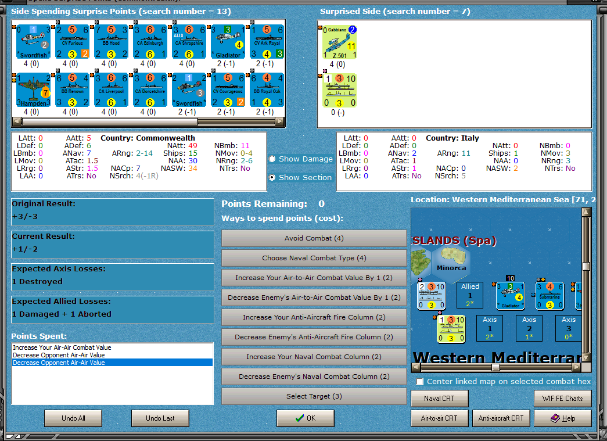Click the map horizontal scrollbar thumb
The height and width of the screenshot is (441, 607).
pyautogui.click(x=495, y=367)
